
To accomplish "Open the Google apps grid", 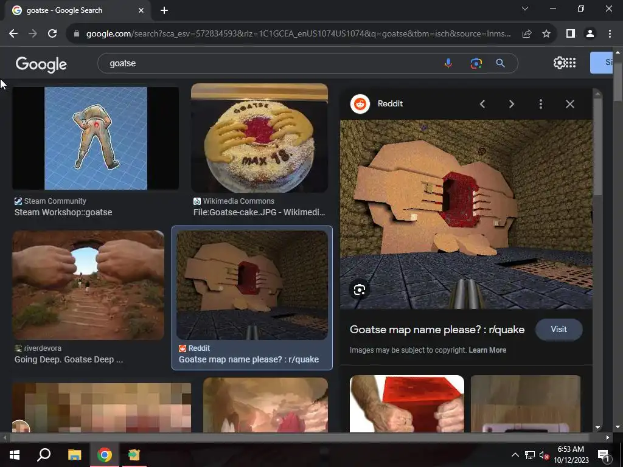I will point(571,63).
